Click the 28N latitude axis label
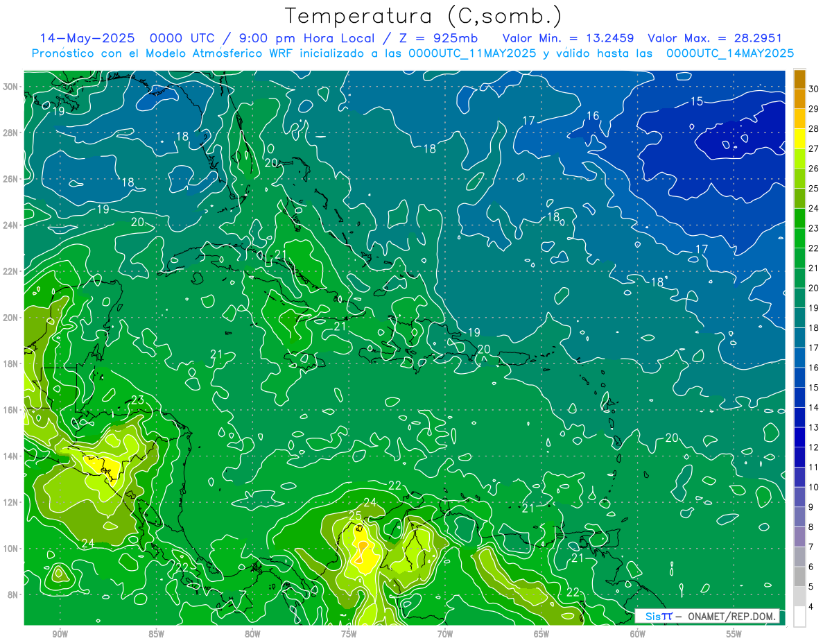The image size is (832, 643). click(x=12, y=132)
